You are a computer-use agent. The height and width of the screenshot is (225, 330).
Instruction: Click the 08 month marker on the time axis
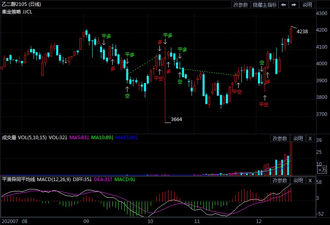coord(25,221)
